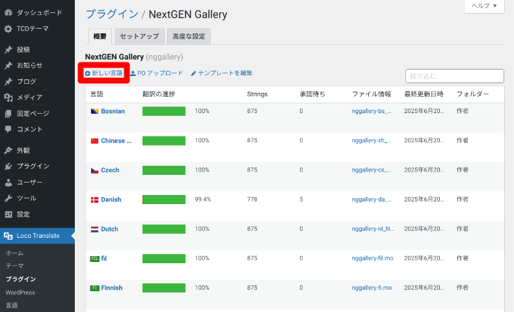
Task: Click the Danish row's 778 strings value
Action: pos(252,200)
